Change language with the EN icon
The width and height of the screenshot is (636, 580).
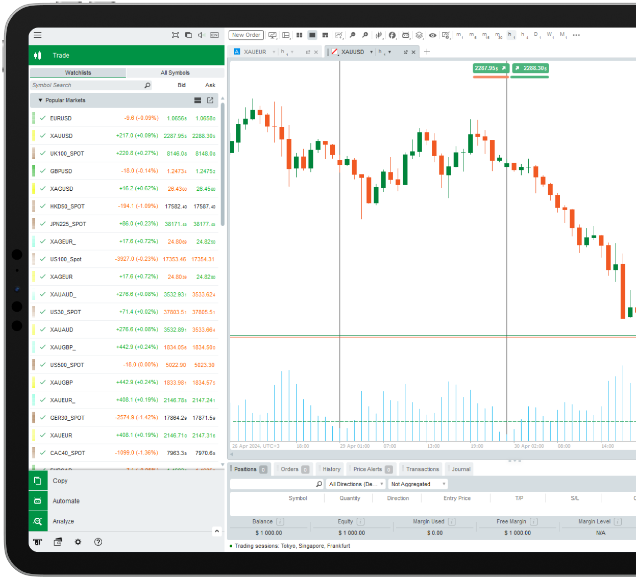tap(214, 35)
